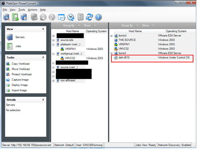211x158 pixels.
Task: Open Help via the question mark icon
Action: pos(98,17)
